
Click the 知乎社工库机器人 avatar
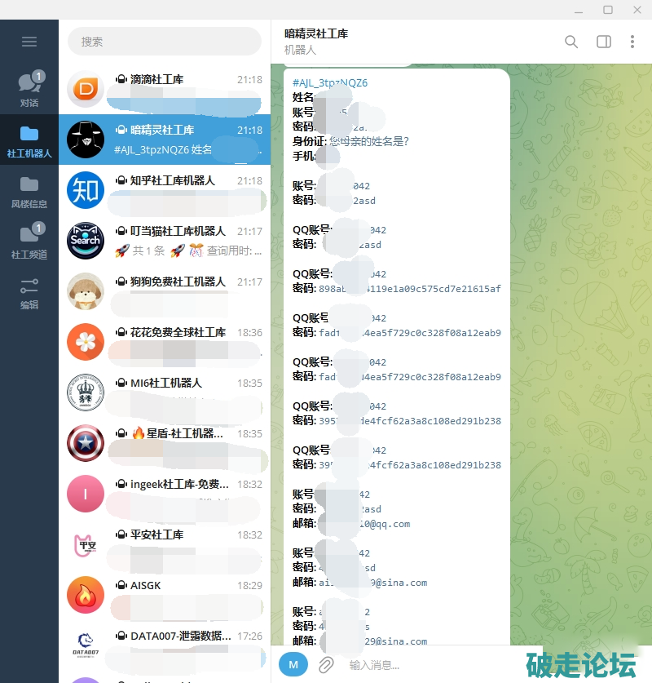(86, 190)
